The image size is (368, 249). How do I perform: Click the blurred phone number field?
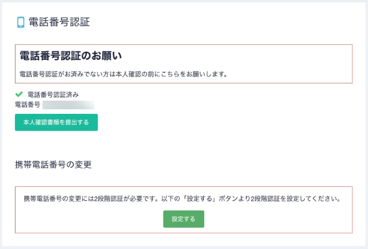coord(68,105)
